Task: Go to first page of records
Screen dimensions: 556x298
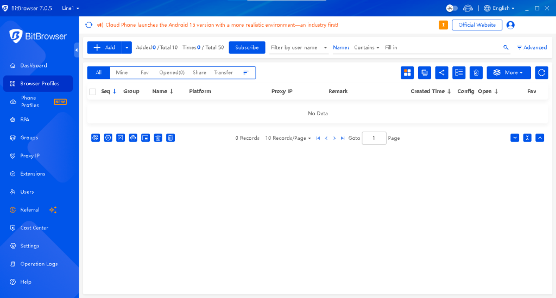Action: click(x=318, y=138)
